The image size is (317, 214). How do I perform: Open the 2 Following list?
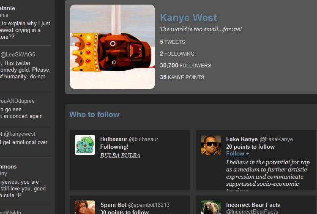coord(177,54)
